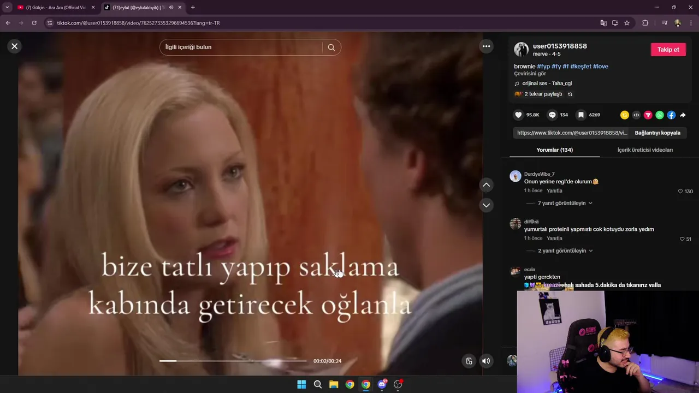Viewport: 699px width, 393px height.
Task: Open comments with the speech bubble icon
Action: tap(552, 115)
